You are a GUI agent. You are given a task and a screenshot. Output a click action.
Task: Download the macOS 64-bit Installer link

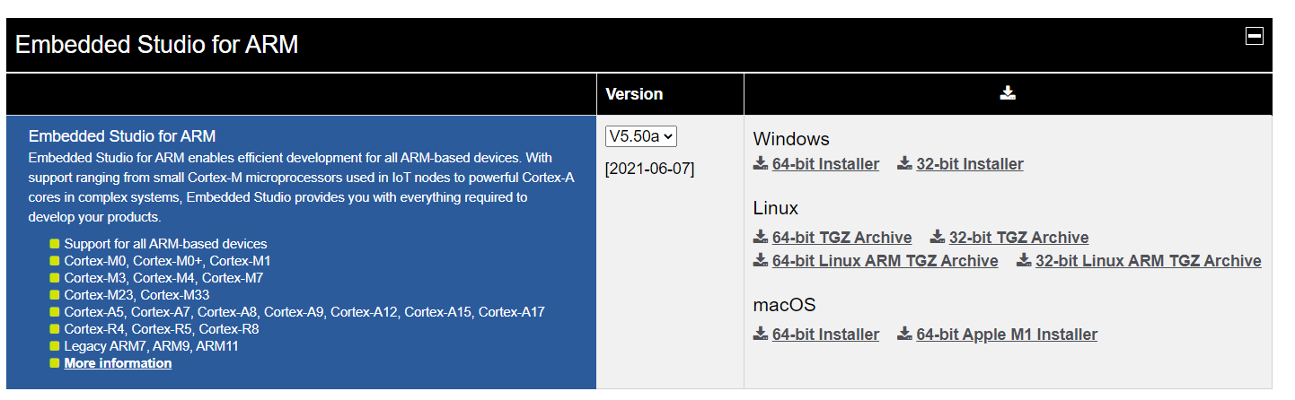coord(825,335)
